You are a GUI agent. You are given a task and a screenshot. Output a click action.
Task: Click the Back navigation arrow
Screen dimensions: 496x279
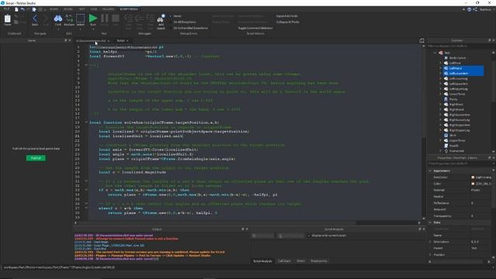point(35,19)
